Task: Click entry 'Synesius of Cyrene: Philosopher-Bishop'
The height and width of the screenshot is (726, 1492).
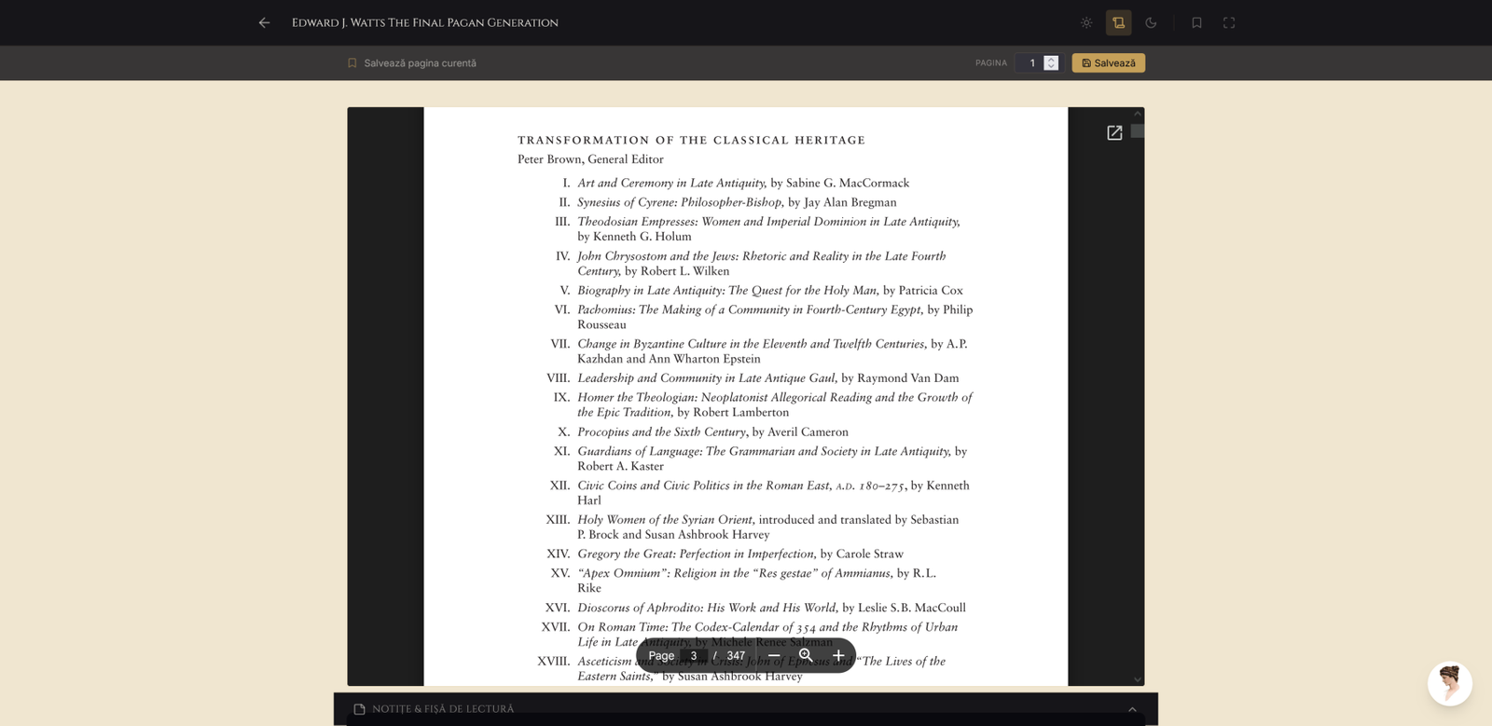Action: tap(737, 202)
